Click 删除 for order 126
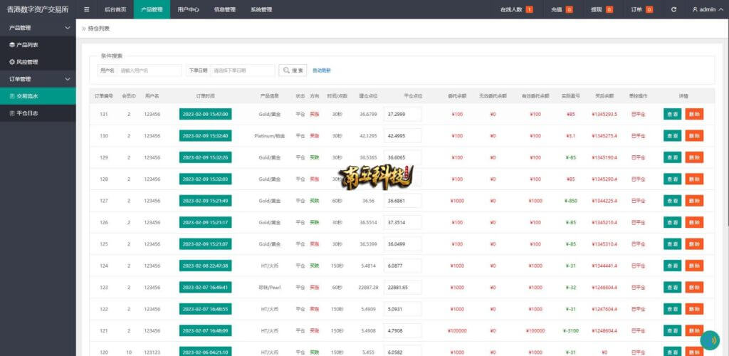This screenshot has height=356, width=729. coord(694,222)
